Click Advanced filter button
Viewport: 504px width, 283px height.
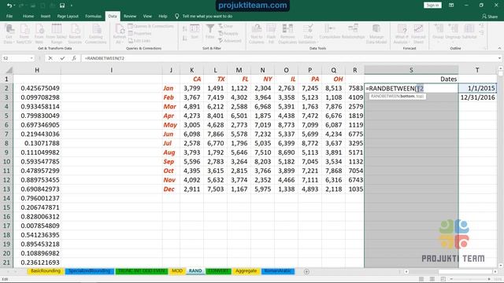[x=230, y=41]
